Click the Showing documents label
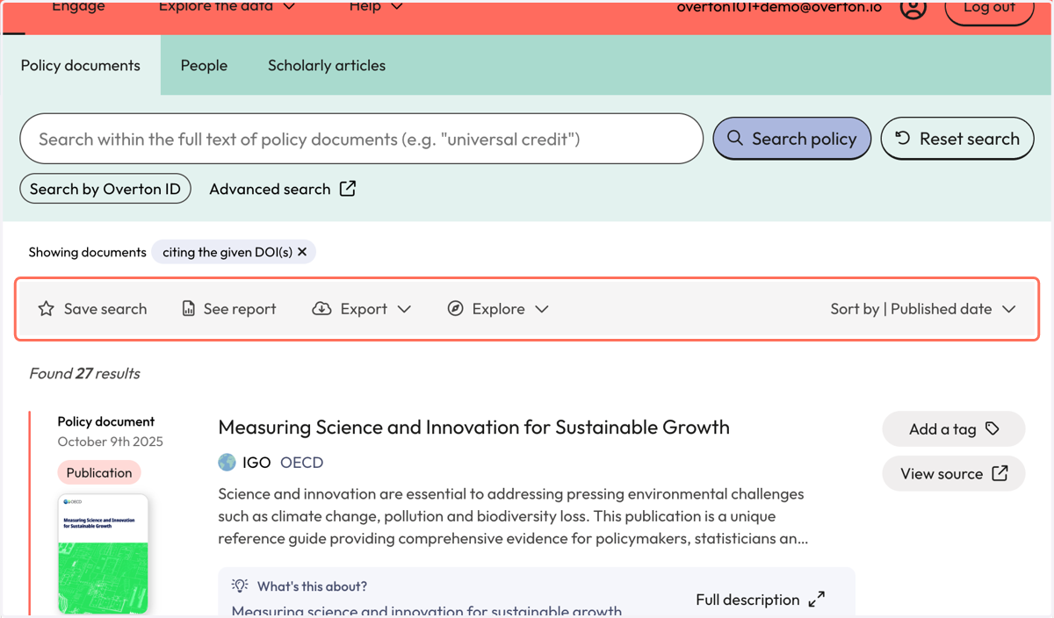This screenshot has width=1054, height=618. pyautogui.click(x=87, y=252)
